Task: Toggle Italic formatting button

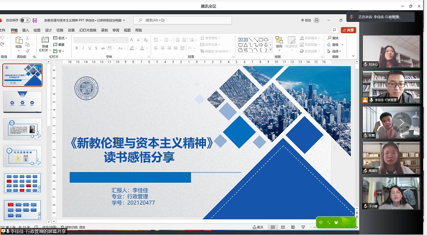Action: click(82, 48)
